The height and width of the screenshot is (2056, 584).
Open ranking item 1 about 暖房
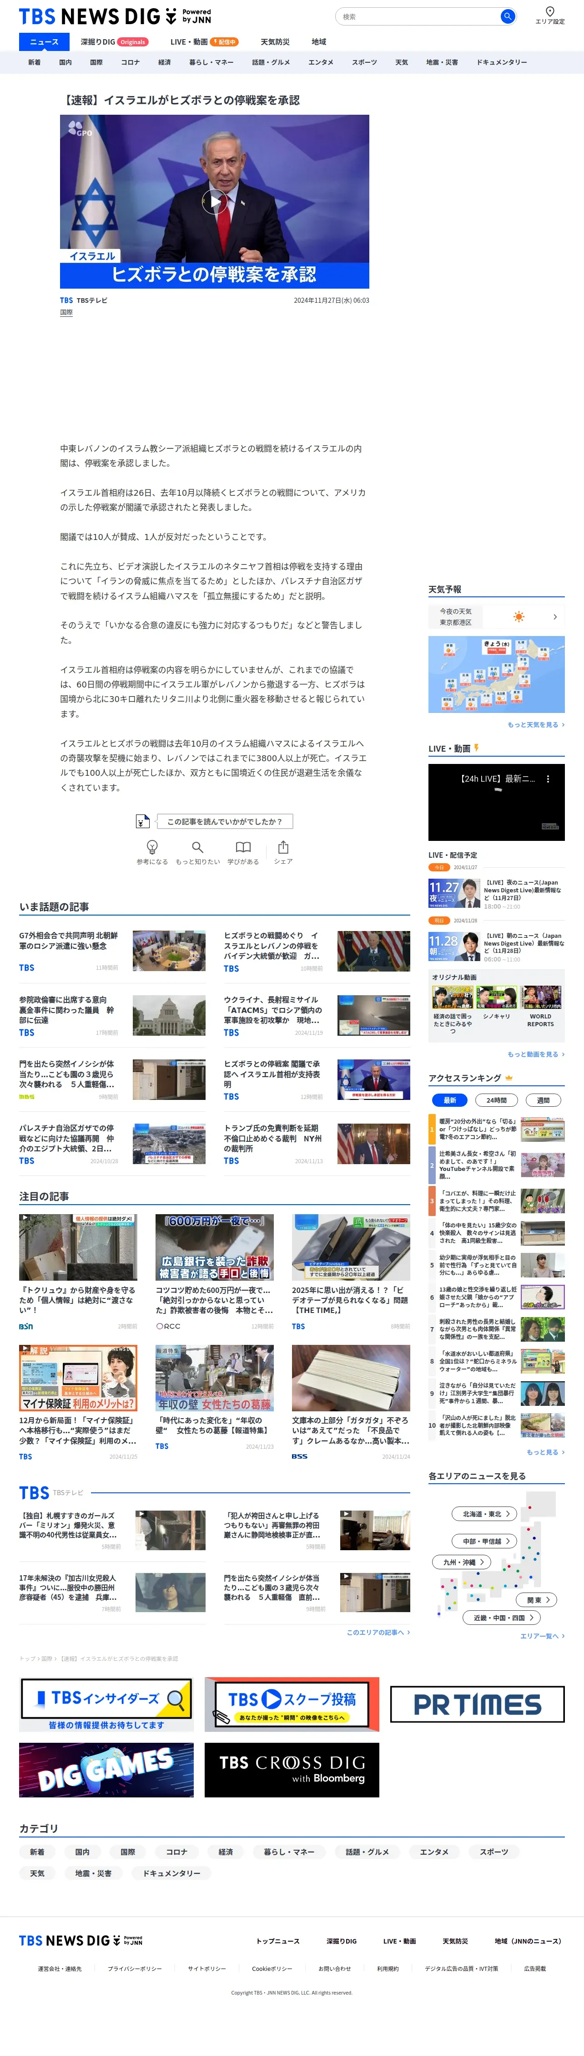point(496,1130)
